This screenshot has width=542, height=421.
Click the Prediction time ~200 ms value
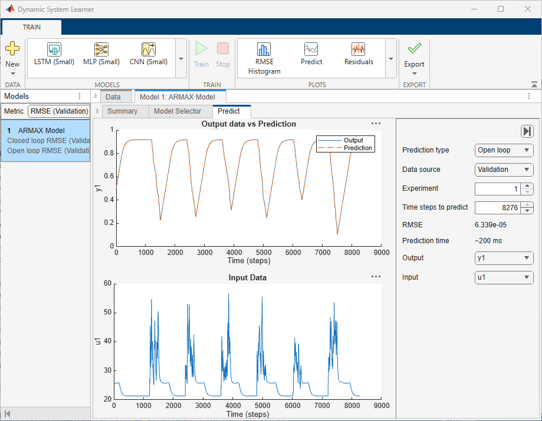488,241
